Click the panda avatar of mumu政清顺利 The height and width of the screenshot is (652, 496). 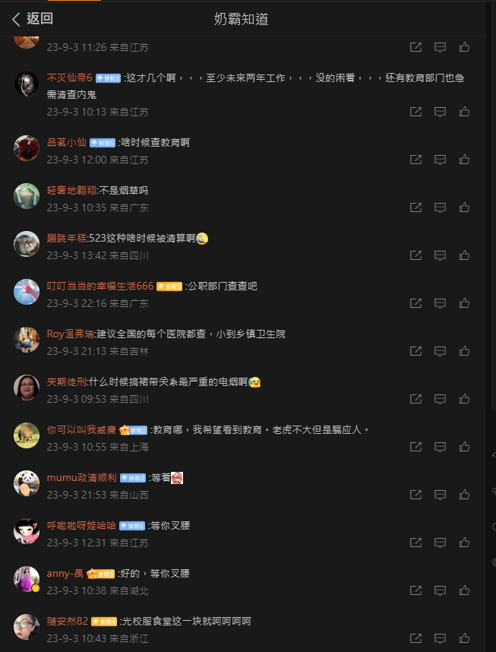point(27,483)
